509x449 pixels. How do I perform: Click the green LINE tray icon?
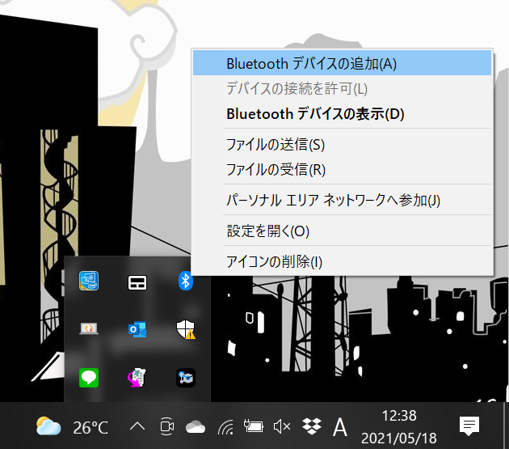pos(89,378)
